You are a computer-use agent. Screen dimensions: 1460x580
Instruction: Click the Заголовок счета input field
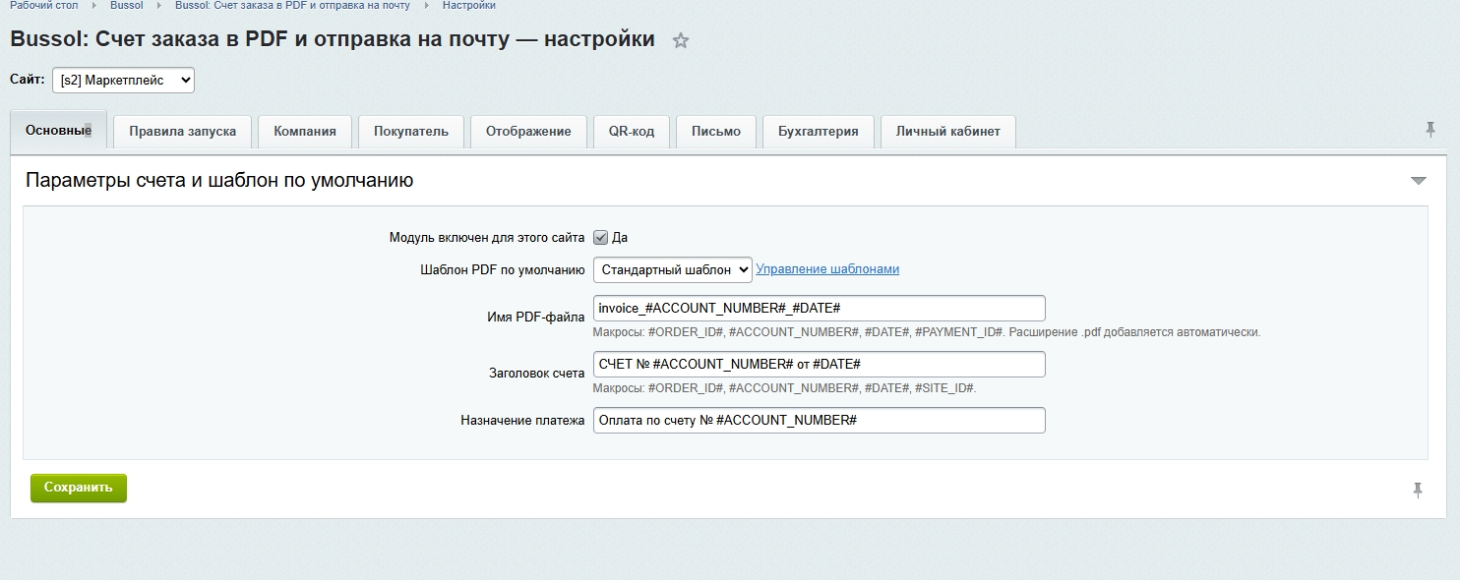pyautogui.click(x=820, y=365)
